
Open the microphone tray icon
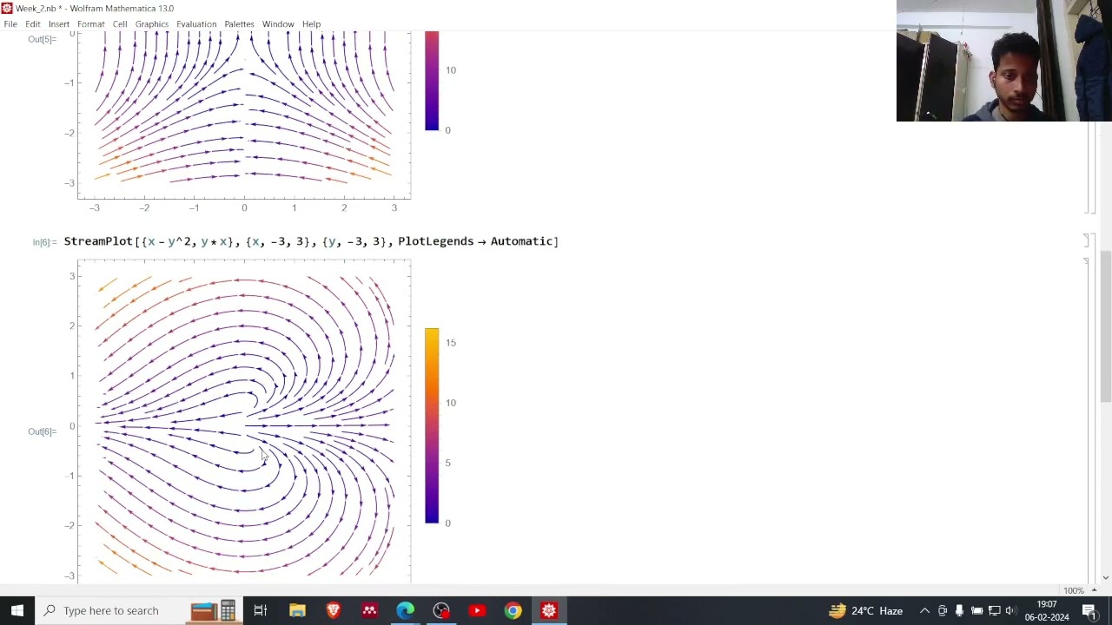tap(959, 610)
